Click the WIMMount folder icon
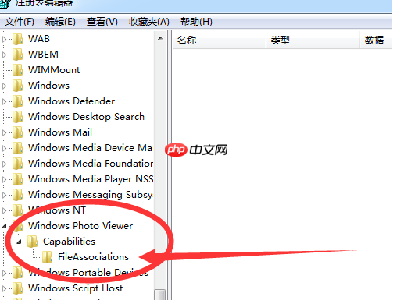Image resolution: width=393 pixels, height=300 pixels. click(18, 70)
